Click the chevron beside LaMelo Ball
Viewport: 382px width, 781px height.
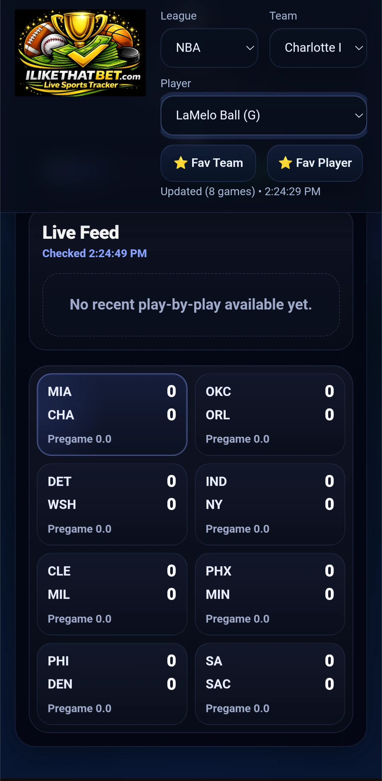359,115
